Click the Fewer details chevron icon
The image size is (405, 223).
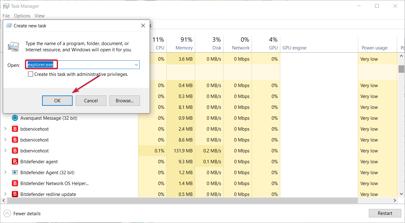pyautogui.click(x=7, y=214)
